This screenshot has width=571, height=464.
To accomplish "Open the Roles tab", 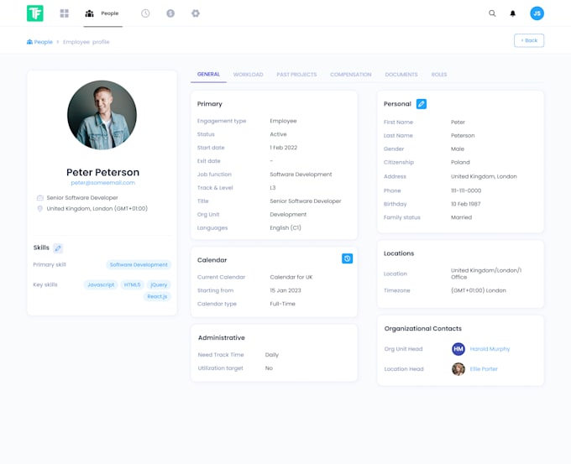I will tap(439, 75).
